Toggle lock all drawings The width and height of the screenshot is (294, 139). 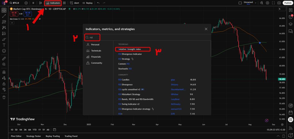point(4,84)
